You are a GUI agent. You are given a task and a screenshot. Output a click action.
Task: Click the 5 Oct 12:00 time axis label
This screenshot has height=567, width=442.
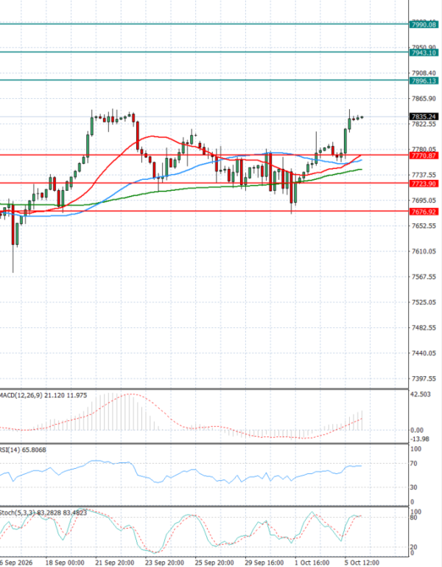click(x=362, y=563)
